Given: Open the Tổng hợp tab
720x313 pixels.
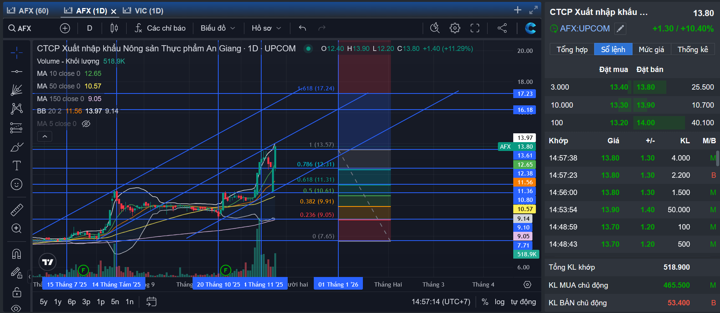Looking at the screenshot, I should point(572,49).
